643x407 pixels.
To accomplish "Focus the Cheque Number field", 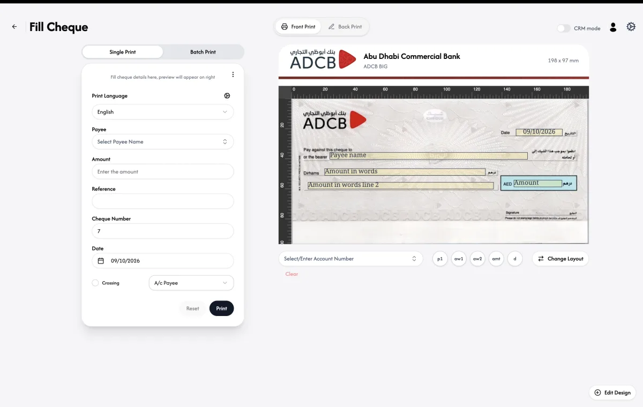I will (x=163, y=231).
